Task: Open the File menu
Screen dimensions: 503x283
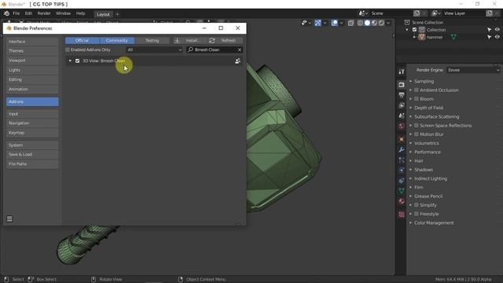Action: [16, 13]
